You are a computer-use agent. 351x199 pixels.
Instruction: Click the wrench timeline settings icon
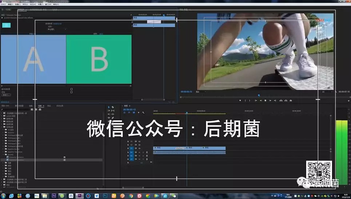click(x=143, y=113)
